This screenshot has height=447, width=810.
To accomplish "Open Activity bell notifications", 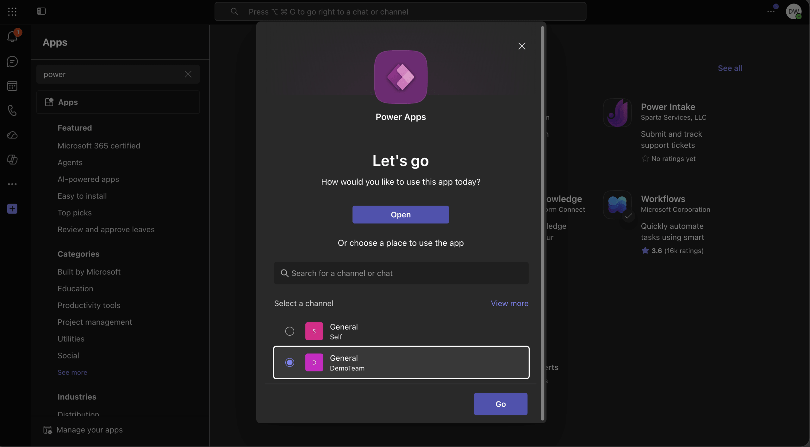I will pos(12,36).
